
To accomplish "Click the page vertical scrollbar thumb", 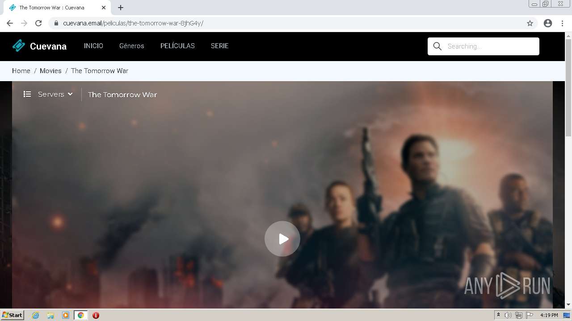I will 568,88.
